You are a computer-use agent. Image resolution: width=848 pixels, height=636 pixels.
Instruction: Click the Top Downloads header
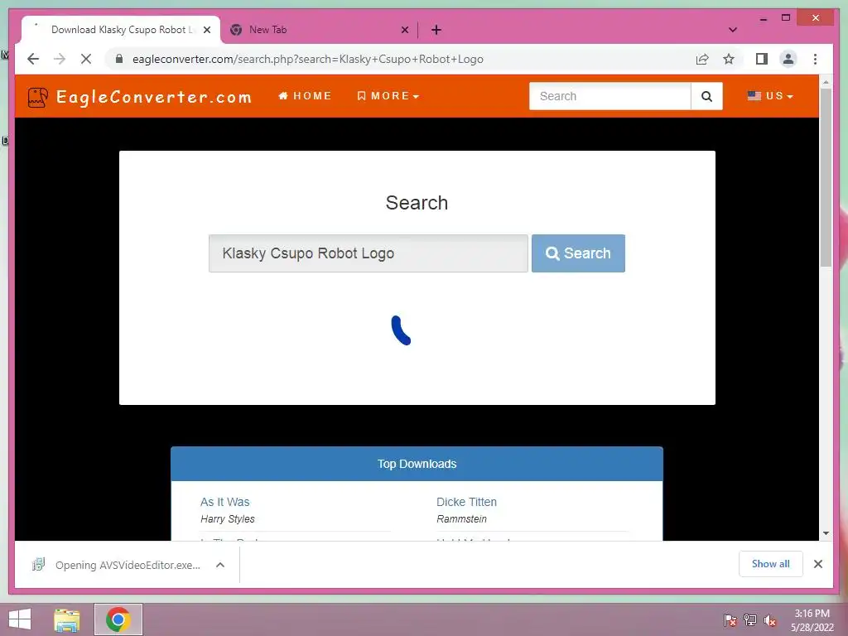tap(417, 464)
